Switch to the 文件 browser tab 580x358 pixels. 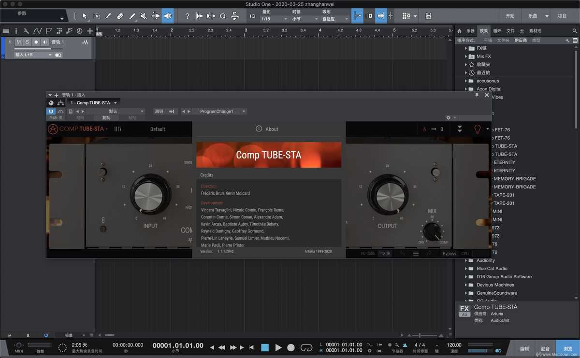510,31
